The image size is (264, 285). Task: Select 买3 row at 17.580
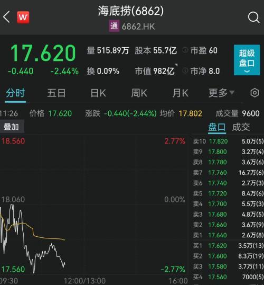[x=228, y=266]
